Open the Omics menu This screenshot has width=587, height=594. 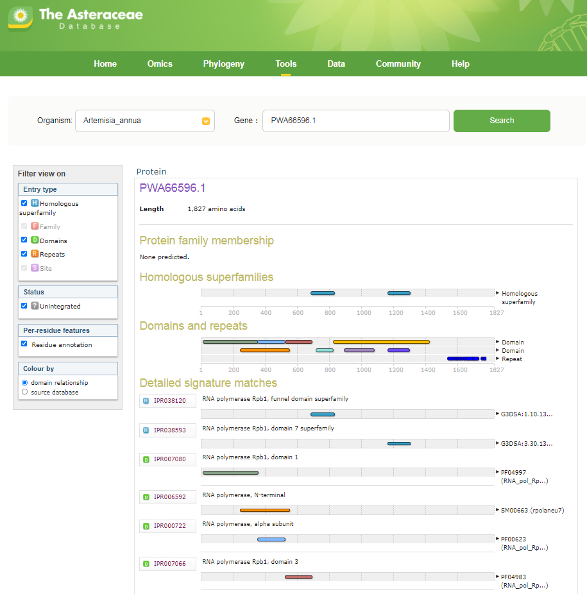point(160,64)
